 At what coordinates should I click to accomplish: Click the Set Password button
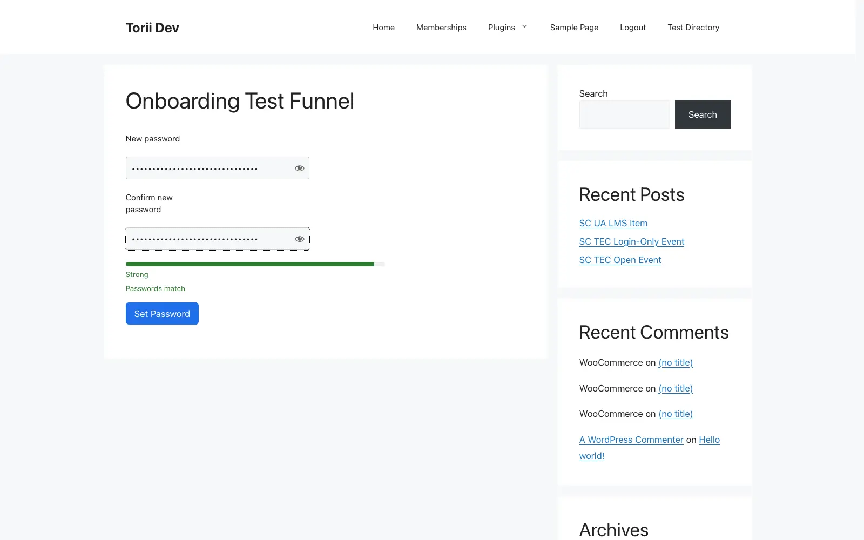162,314
